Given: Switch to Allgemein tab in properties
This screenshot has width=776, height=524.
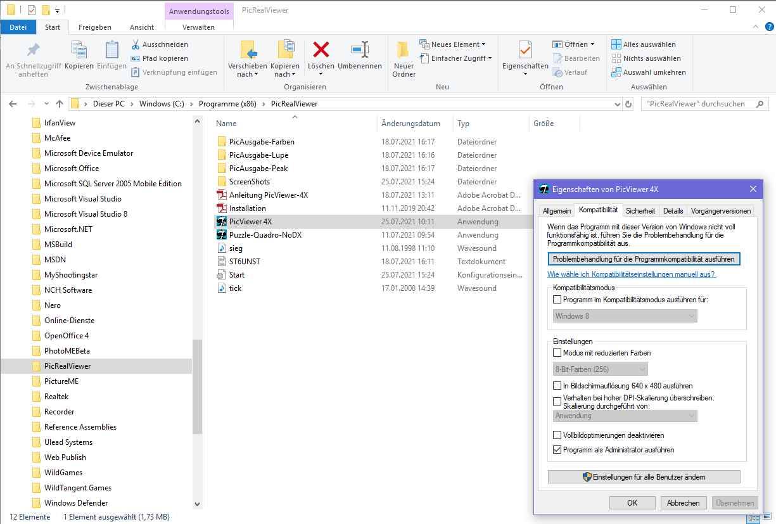Looking at the screenshot, I should tap(557, 211).
